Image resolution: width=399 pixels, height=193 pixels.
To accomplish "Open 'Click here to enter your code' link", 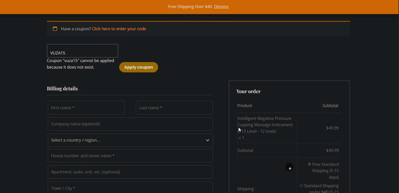I will point(119,29).
